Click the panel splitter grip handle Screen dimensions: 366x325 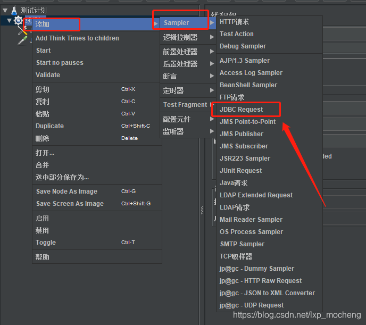click(x=202, y=211)
